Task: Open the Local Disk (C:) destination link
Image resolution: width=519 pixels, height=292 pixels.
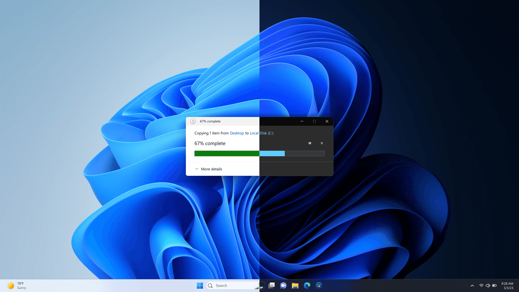Action: point(262,133)
